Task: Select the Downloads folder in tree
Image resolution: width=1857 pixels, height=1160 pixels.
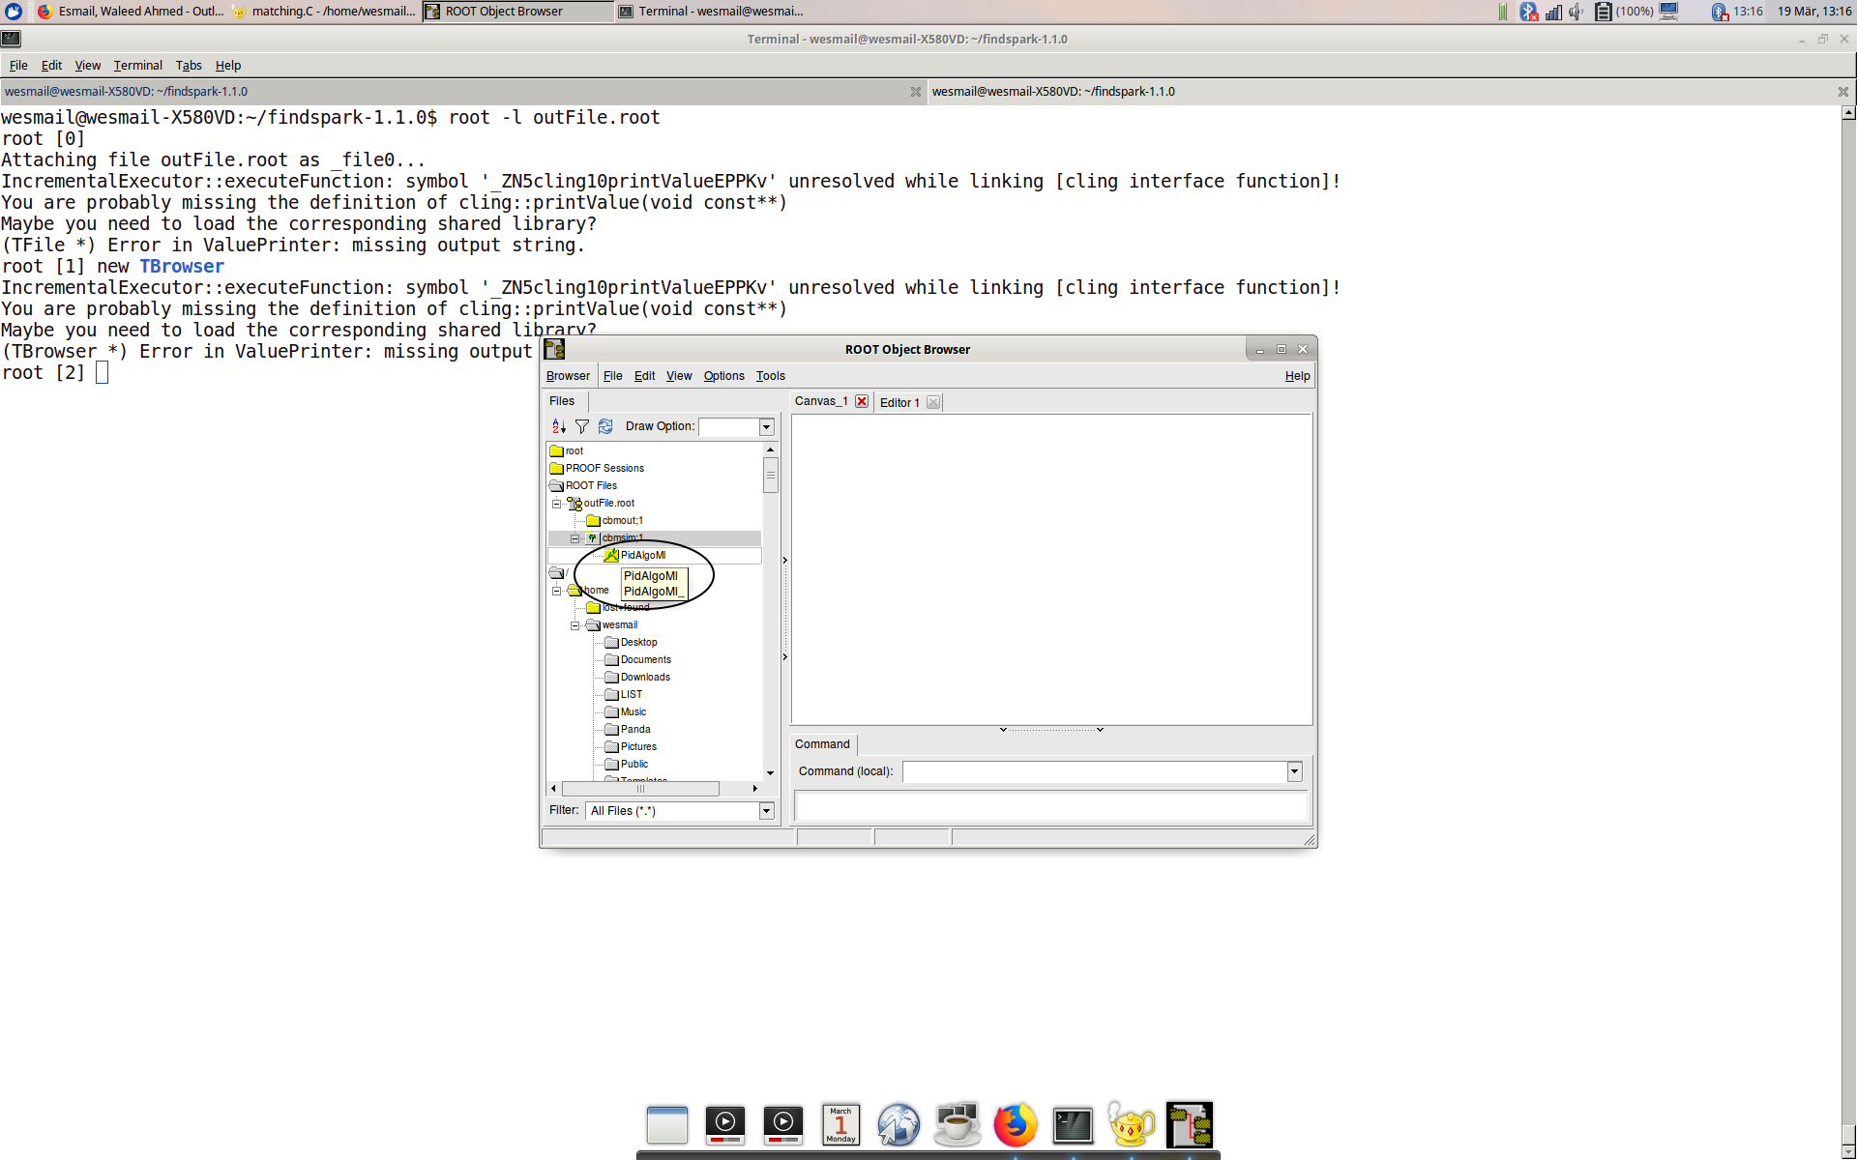Action: [x=644, y=678]
